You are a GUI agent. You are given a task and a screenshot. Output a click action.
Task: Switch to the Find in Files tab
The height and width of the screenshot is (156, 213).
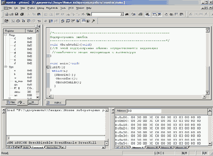coord(52,148)
